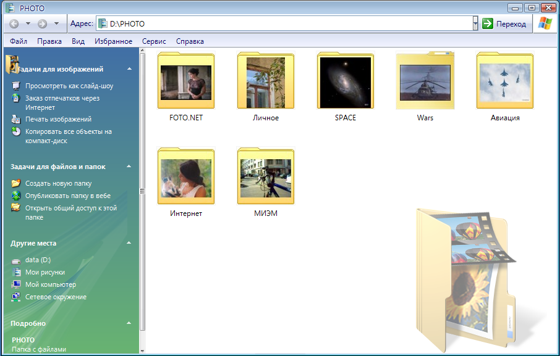Click the Back navigation arrow button
560x356 pixels.
(x=14, y=23)
